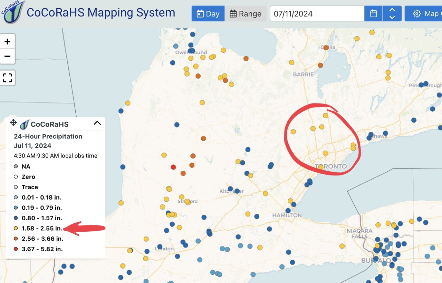Click the BUFFALO city label

pos(376,260)
